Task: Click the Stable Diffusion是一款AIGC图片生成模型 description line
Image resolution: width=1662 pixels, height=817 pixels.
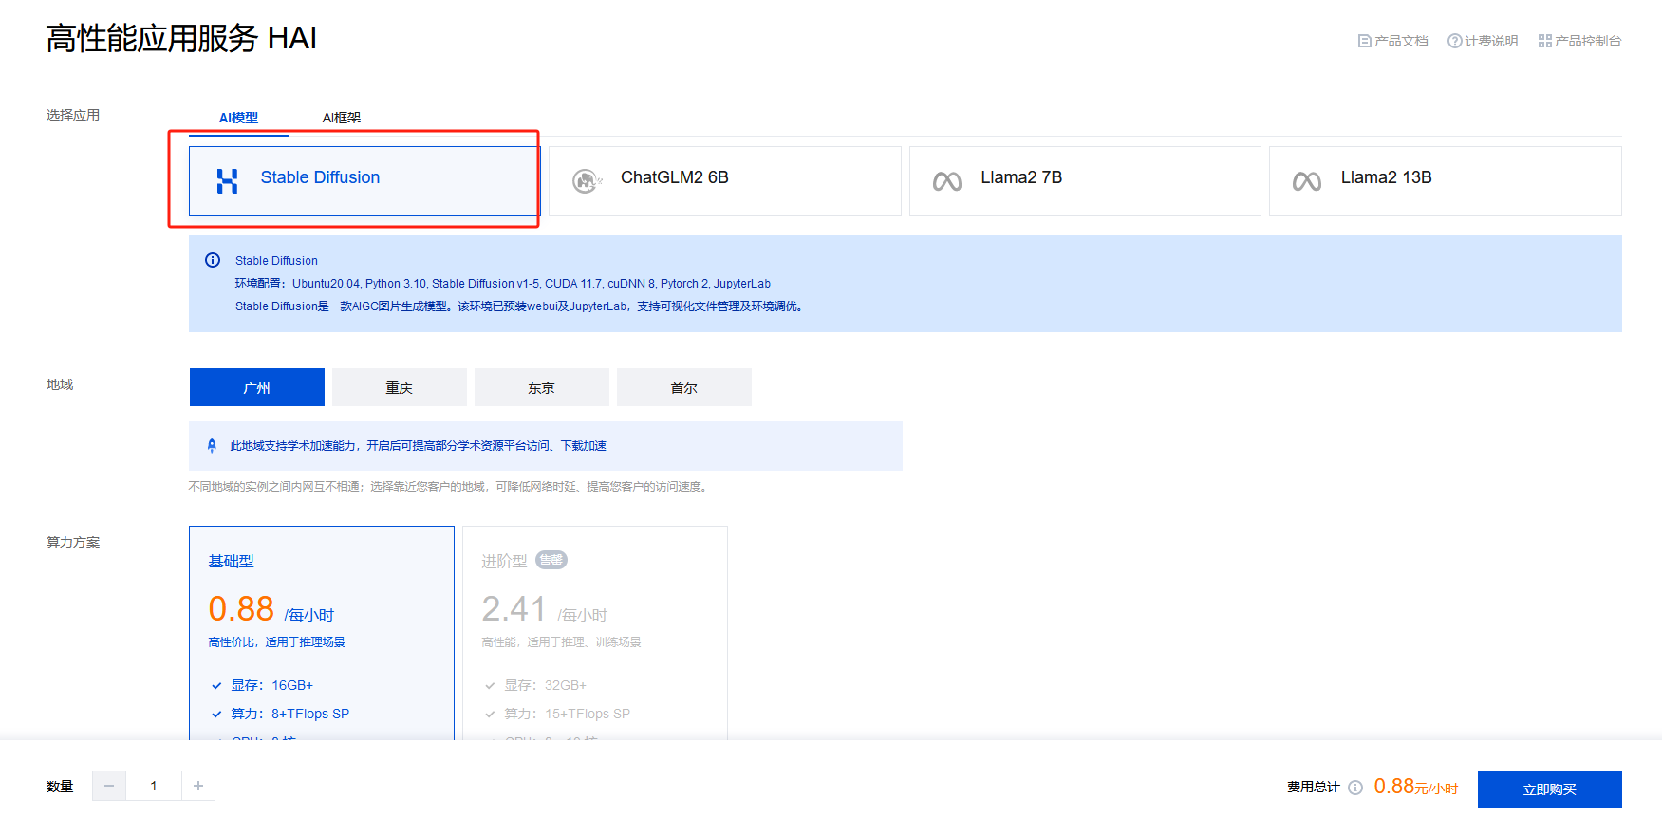Action: click(521, 306)
